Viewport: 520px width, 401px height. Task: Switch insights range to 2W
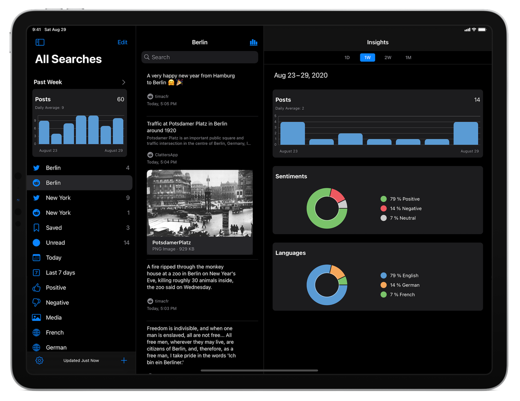[388, 58]
